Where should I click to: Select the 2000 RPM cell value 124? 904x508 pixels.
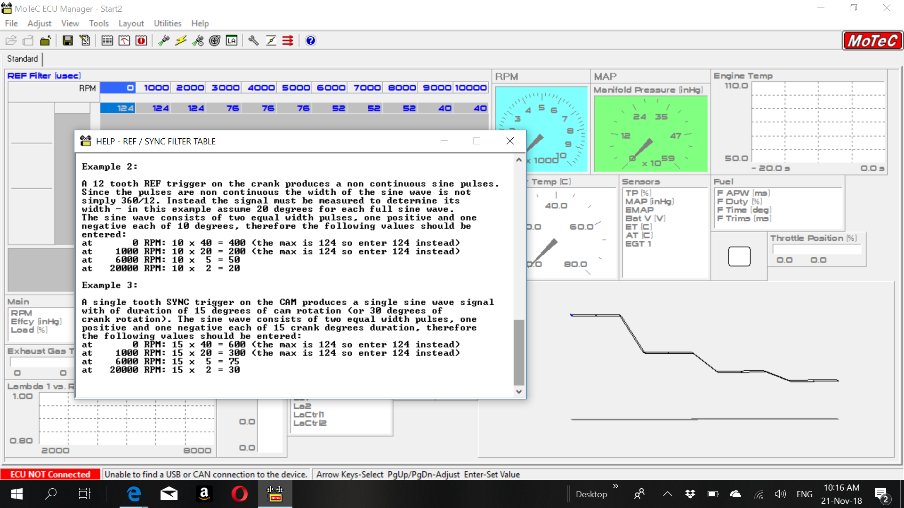(x=189, y=108)
